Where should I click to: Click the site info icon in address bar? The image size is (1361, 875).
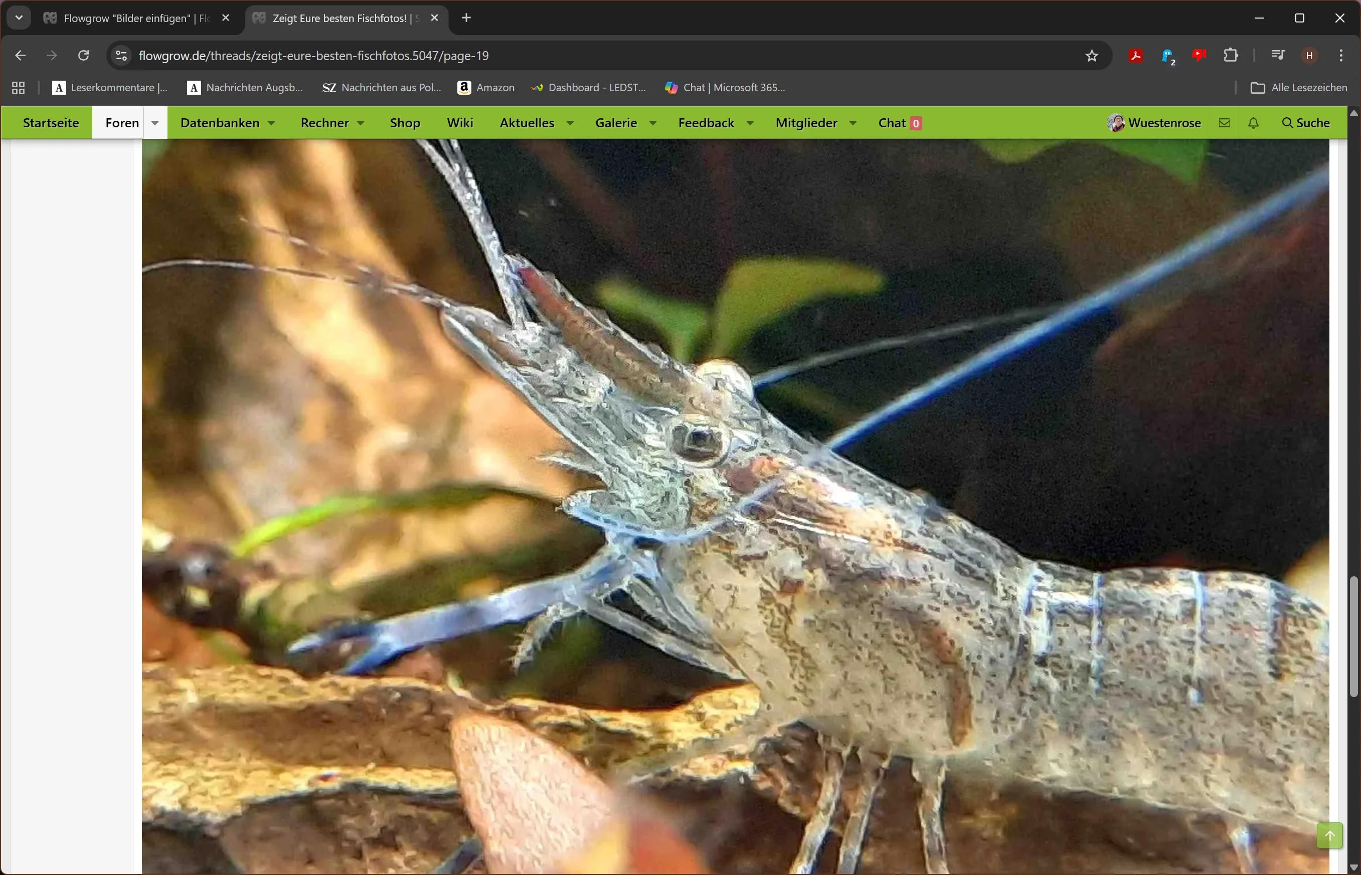tap(121, 56)
